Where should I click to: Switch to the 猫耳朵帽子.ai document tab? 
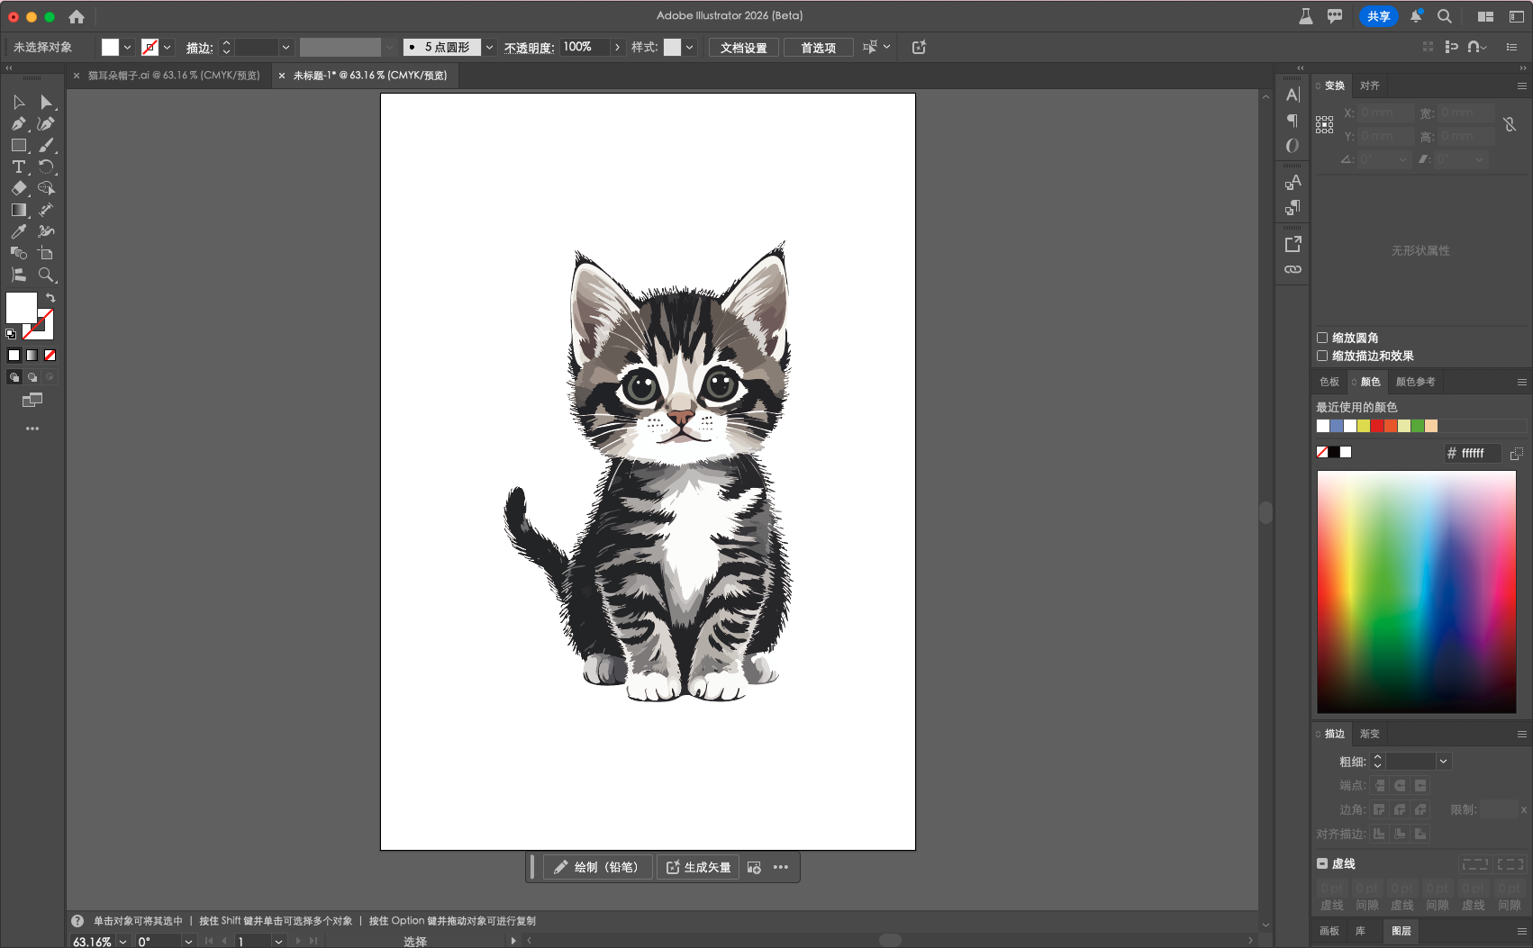tap(173, 76)
